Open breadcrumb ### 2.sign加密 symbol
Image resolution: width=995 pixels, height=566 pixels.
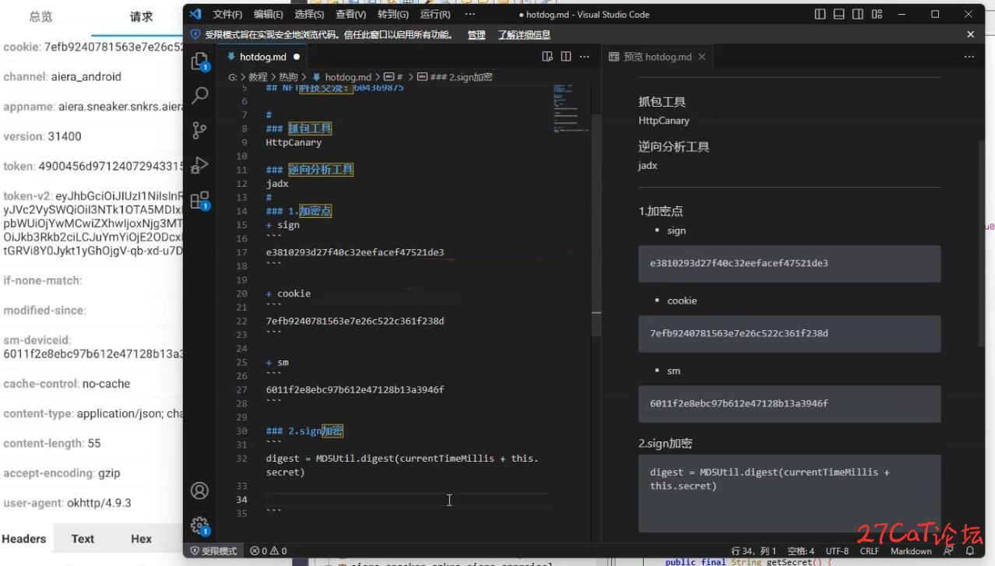coord(455,77)
